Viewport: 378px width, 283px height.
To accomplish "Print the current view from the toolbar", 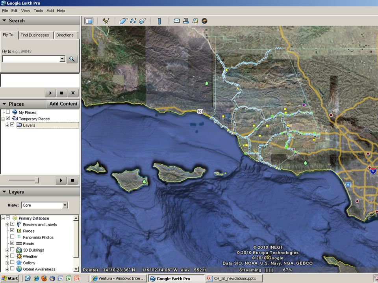I will point(186,21).
